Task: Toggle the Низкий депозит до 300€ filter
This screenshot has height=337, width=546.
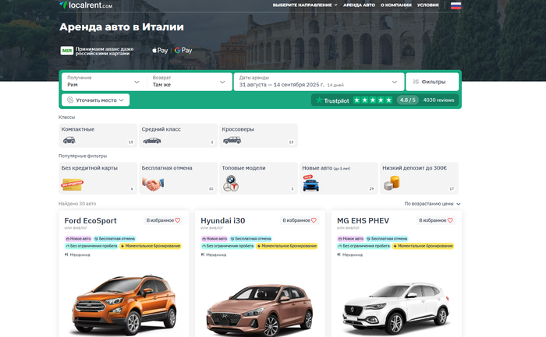Action: coord(419,178)
